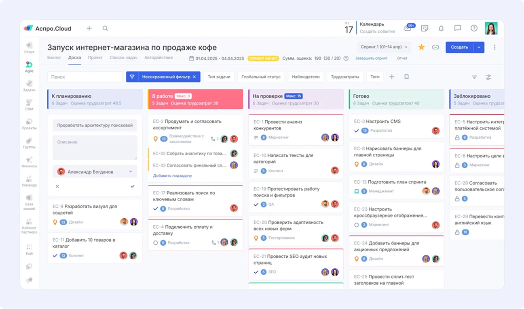Image resolution: width=524 pixels, height=309 pixels.
Task: Click the star favorite icon
Action: click(x=421, y=47)
